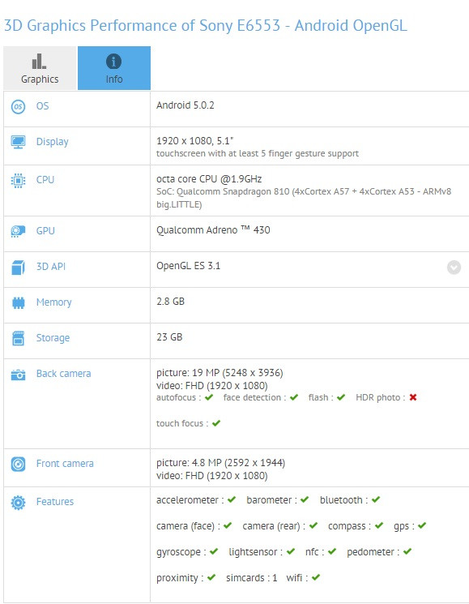
Task: Click the compass check mark
Action: 379,525
